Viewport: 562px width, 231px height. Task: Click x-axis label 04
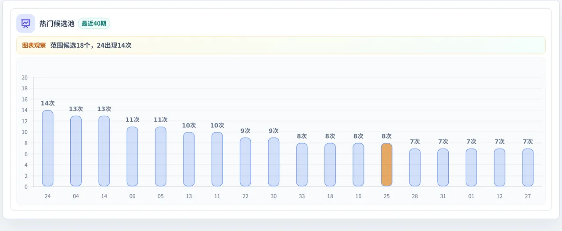click(x=76, y=196)
